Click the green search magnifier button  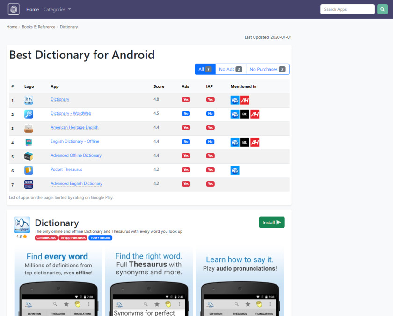383,9
